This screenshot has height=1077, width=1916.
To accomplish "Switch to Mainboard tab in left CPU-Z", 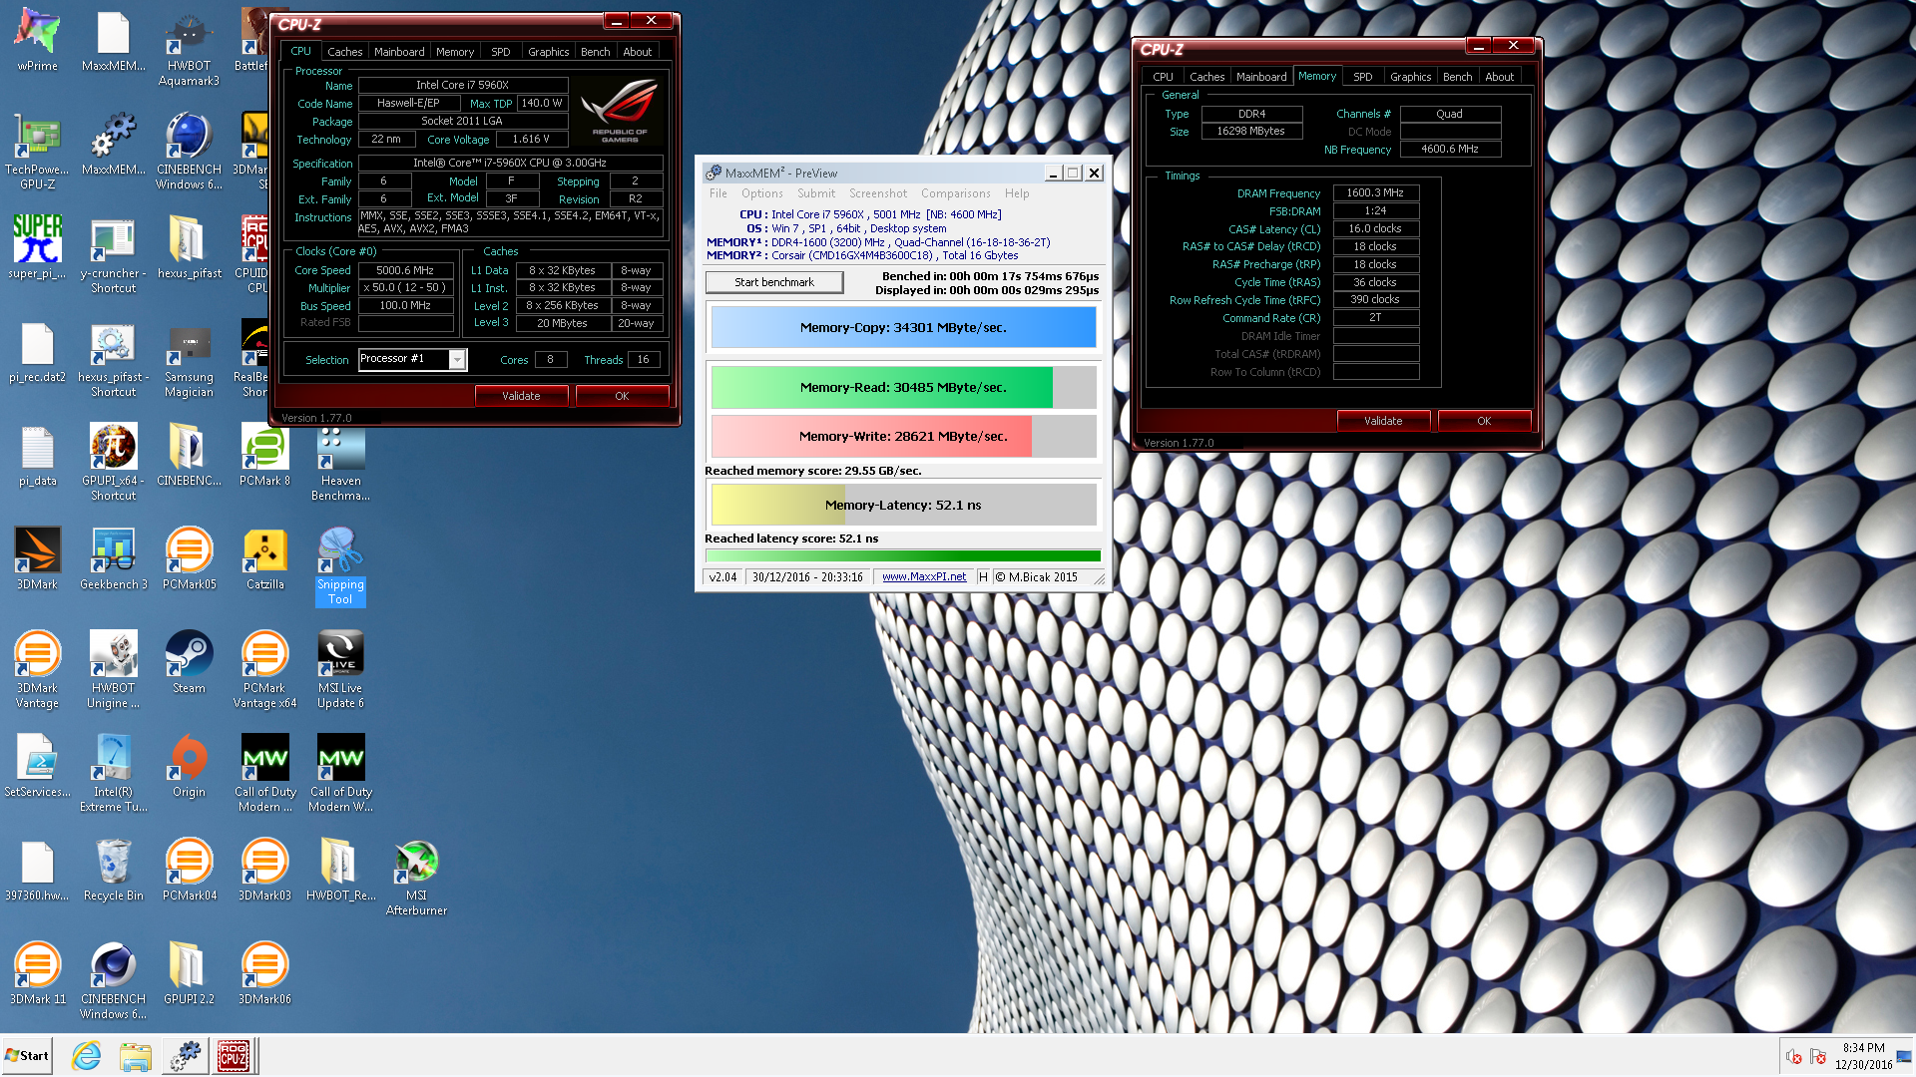I will (399, 52).
